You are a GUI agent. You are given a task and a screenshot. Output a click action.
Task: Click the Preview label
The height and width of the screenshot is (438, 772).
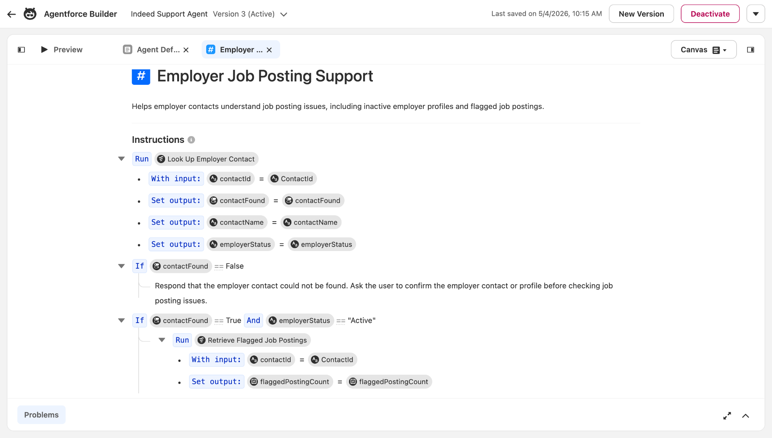(x=68, y=50)
